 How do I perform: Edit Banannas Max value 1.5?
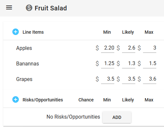click(x=149, y=63)
